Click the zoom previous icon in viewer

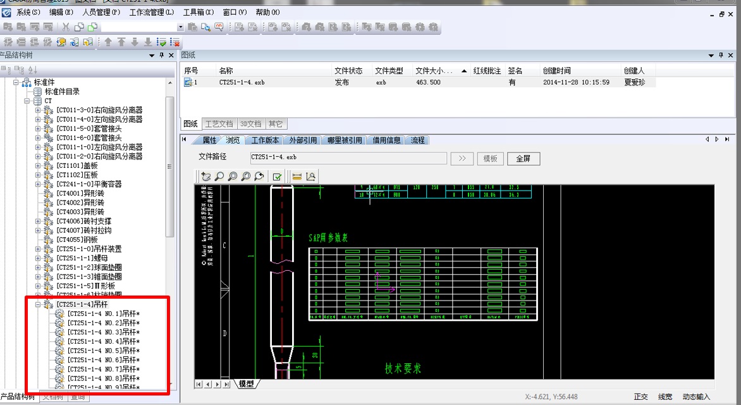tap(259, 177)
